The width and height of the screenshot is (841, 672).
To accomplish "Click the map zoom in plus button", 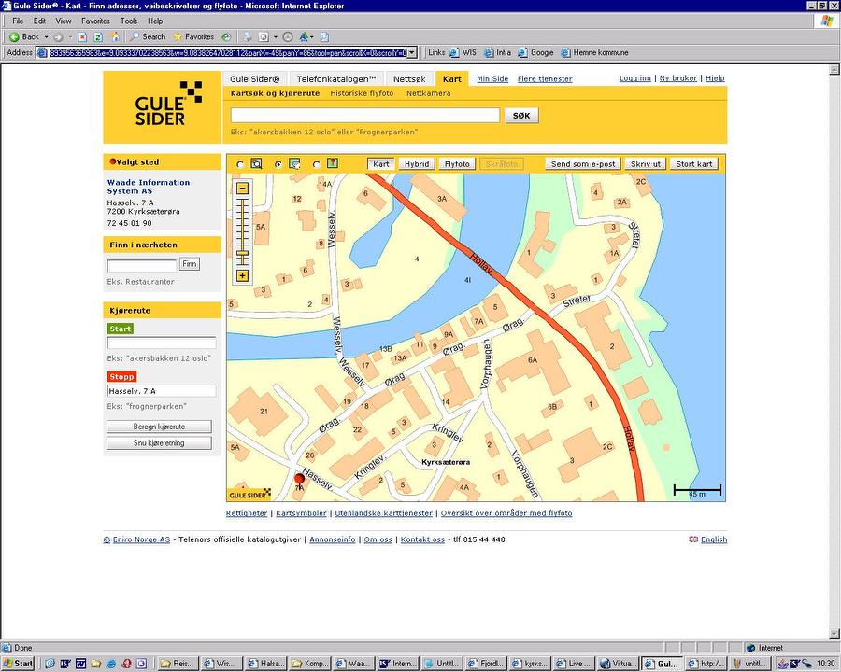I will tap(242, 275).
